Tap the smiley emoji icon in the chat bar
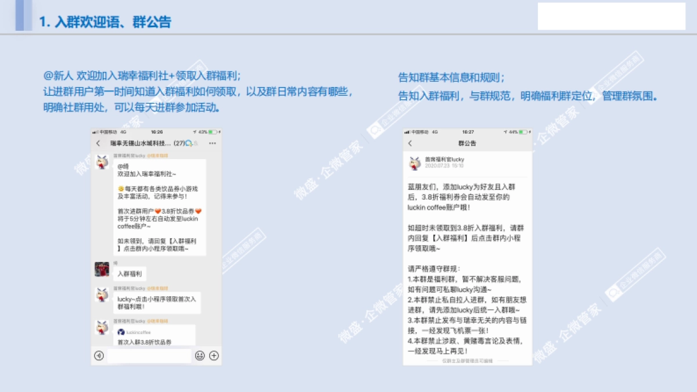Image resolution: width=697 pixels, height=392 pixels. click(199, 355)
